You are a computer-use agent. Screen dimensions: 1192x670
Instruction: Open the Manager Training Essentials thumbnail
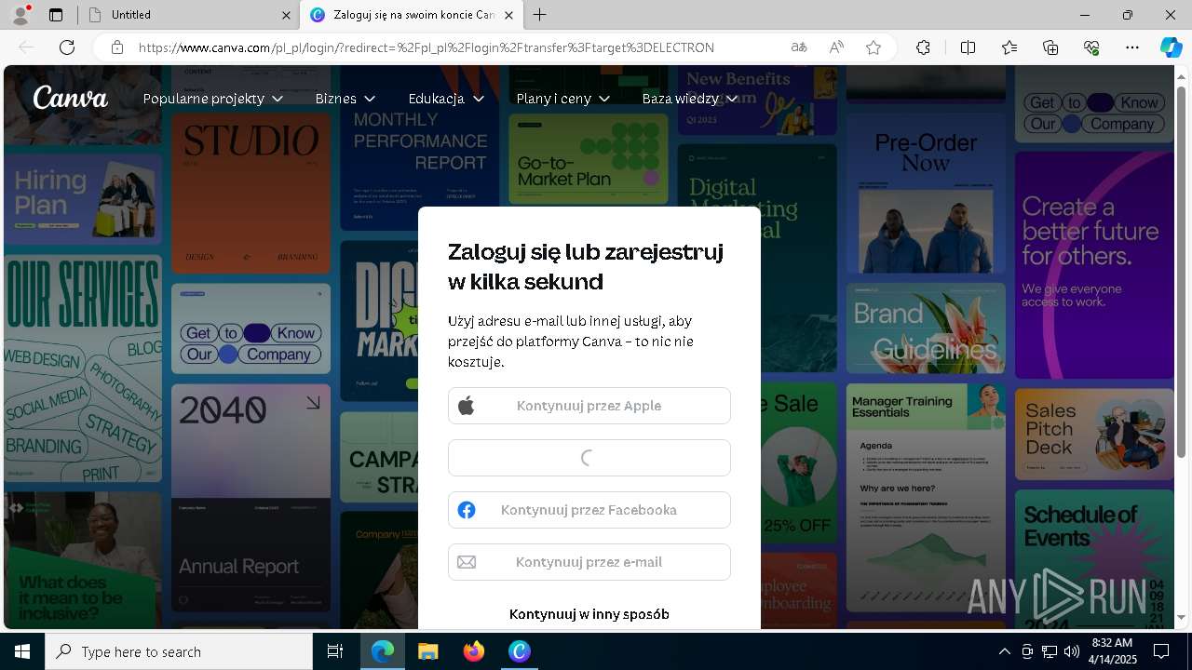click(927, 497)
